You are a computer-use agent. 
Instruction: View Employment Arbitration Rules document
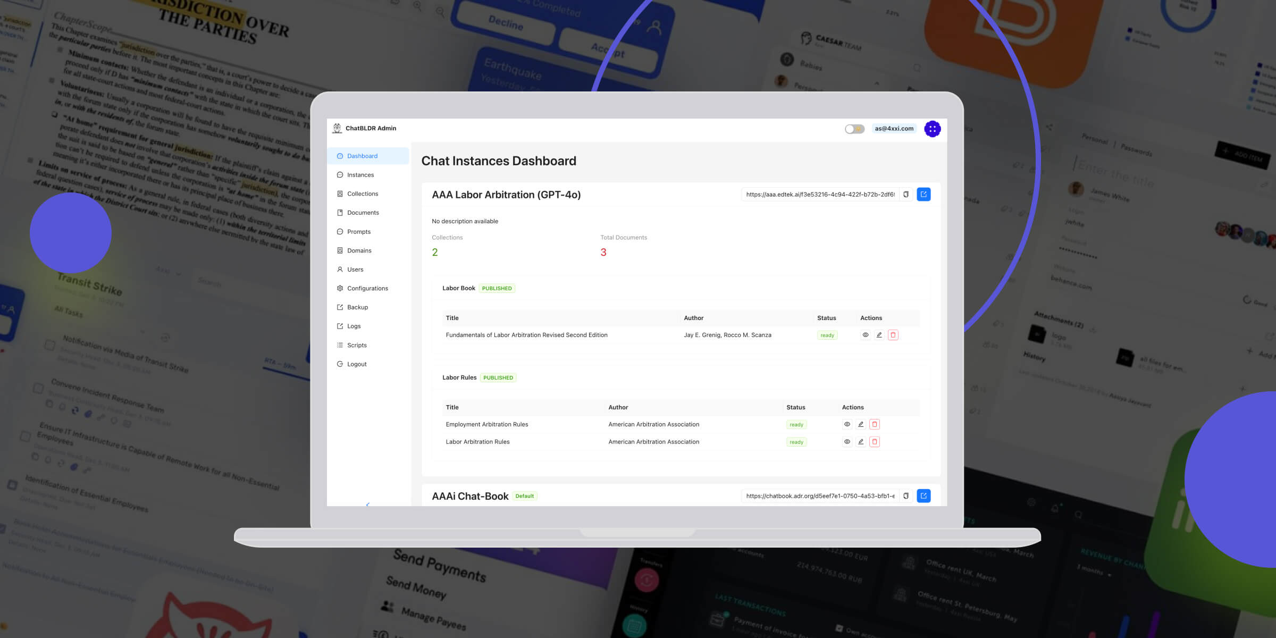coord(847,424)
